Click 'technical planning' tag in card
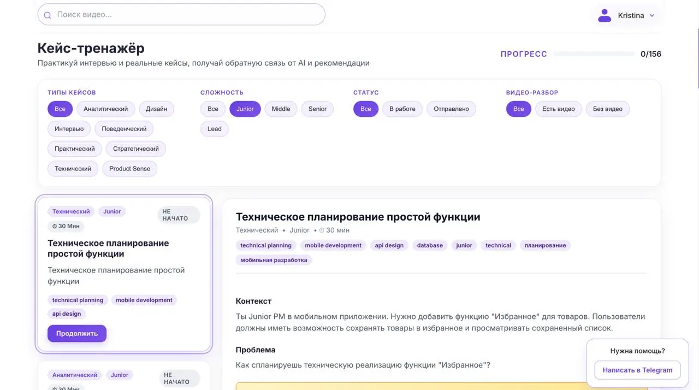This screenshot has width=699, height=390. tap(78, 300)
